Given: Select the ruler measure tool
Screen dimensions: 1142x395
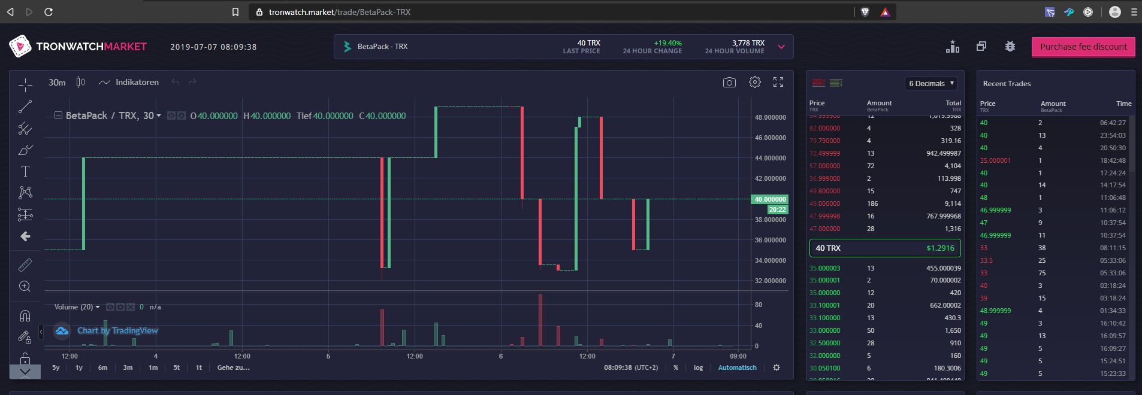Looking at the screenshot, I should click(x=25, y=265).
